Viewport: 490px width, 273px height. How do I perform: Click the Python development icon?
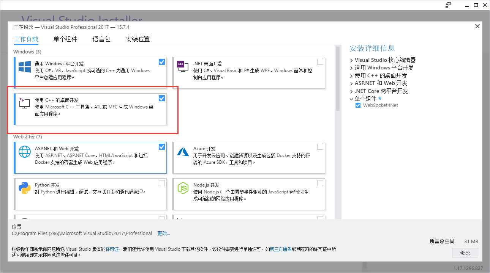point(25,188)
